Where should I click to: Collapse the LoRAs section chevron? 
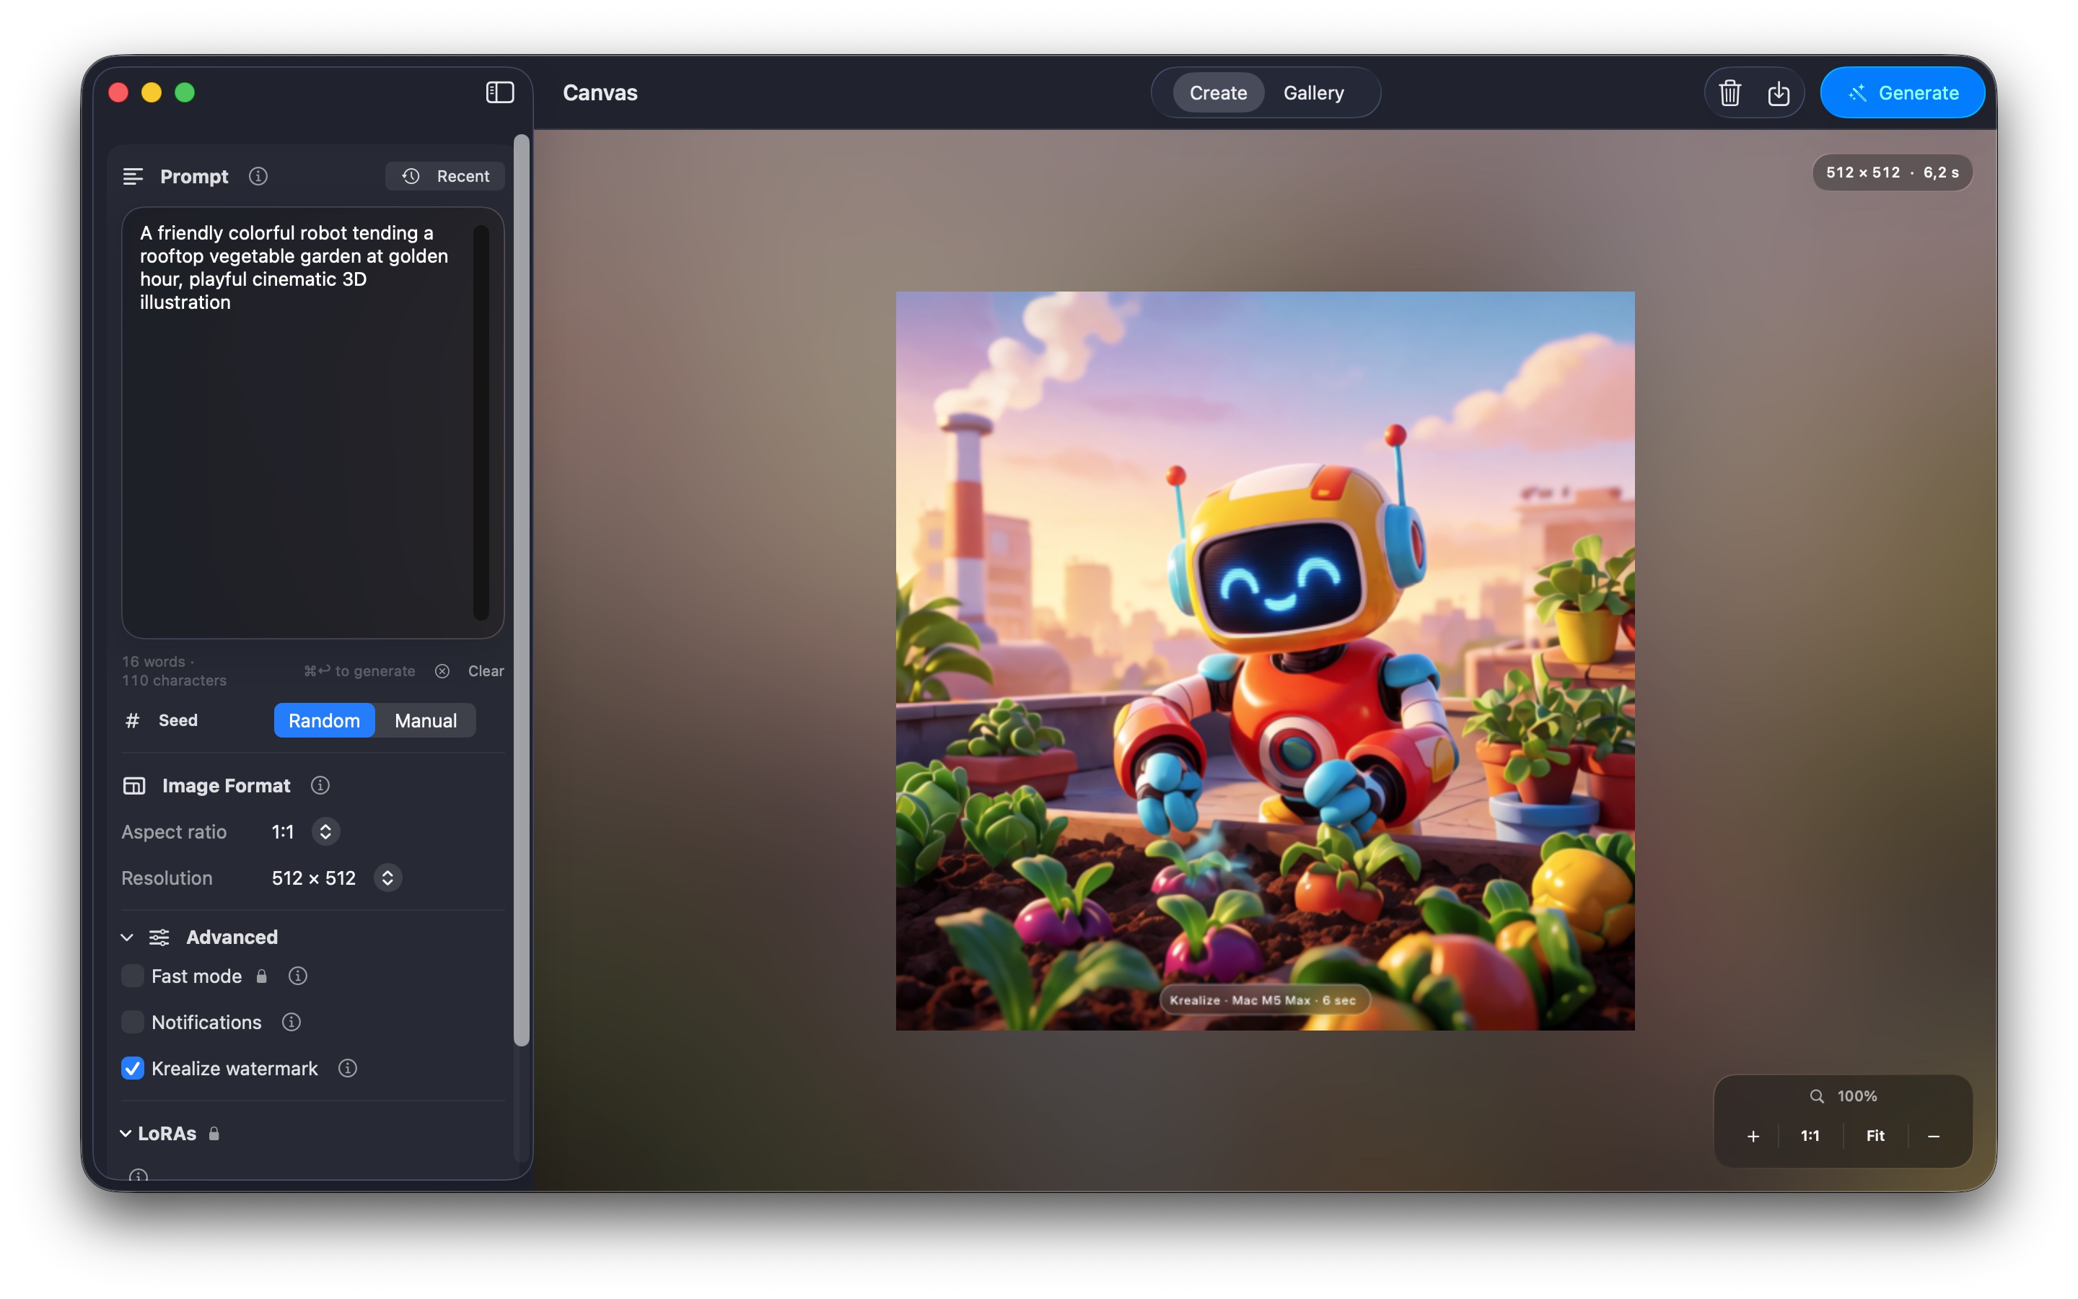126,1133
